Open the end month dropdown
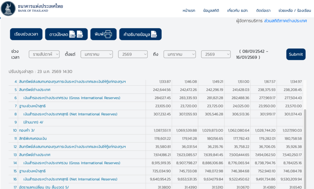314x189 pixels. pyautogui.click(x=179, y=54)
